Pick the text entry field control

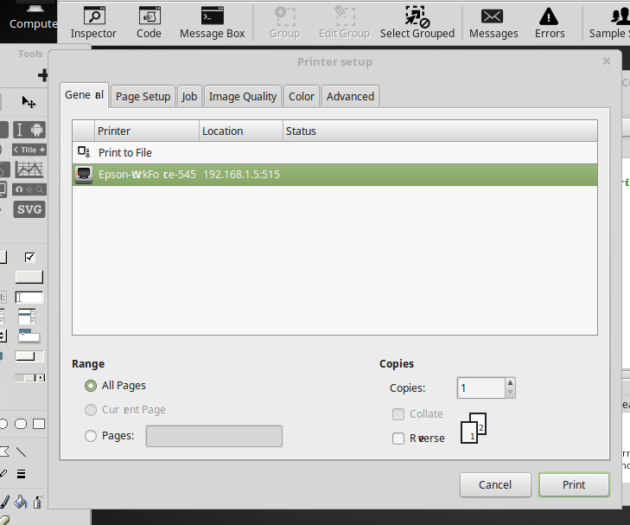click(x=29, y=298)
